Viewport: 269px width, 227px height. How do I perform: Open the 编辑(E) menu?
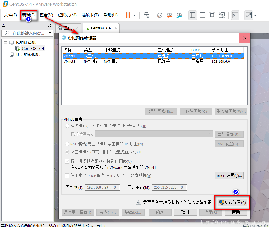[28, 15]
